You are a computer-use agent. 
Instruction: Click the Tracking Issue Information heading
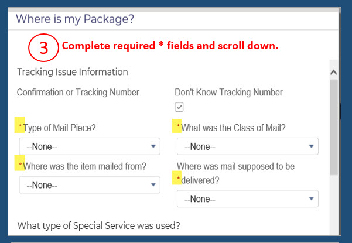[x=73, y=72]
